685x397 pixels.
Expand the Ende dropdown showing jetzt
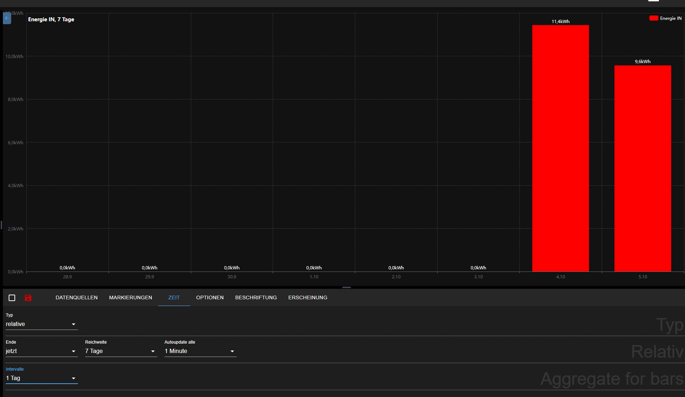coord(41,351)
